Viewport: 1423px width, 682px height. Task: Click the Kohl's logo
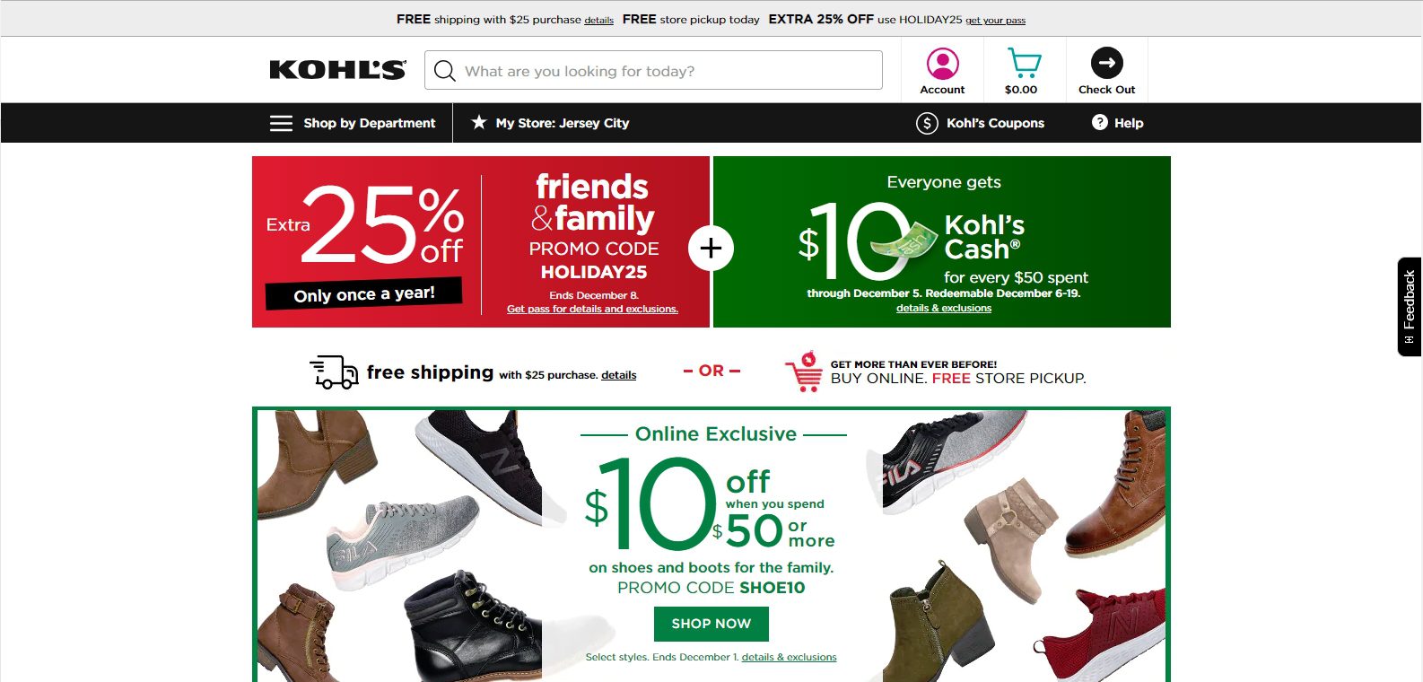[x=337, y=70]
